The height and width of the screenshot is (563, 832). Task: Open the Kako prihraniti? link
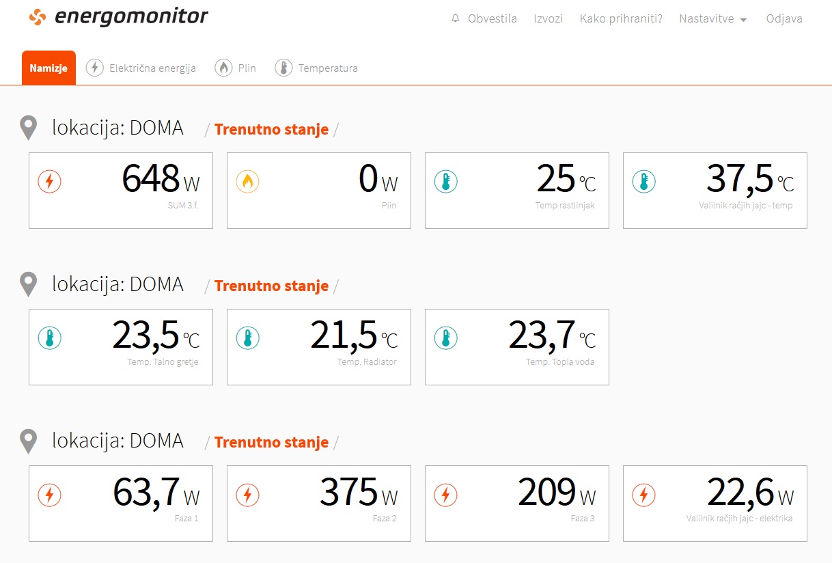621,19
